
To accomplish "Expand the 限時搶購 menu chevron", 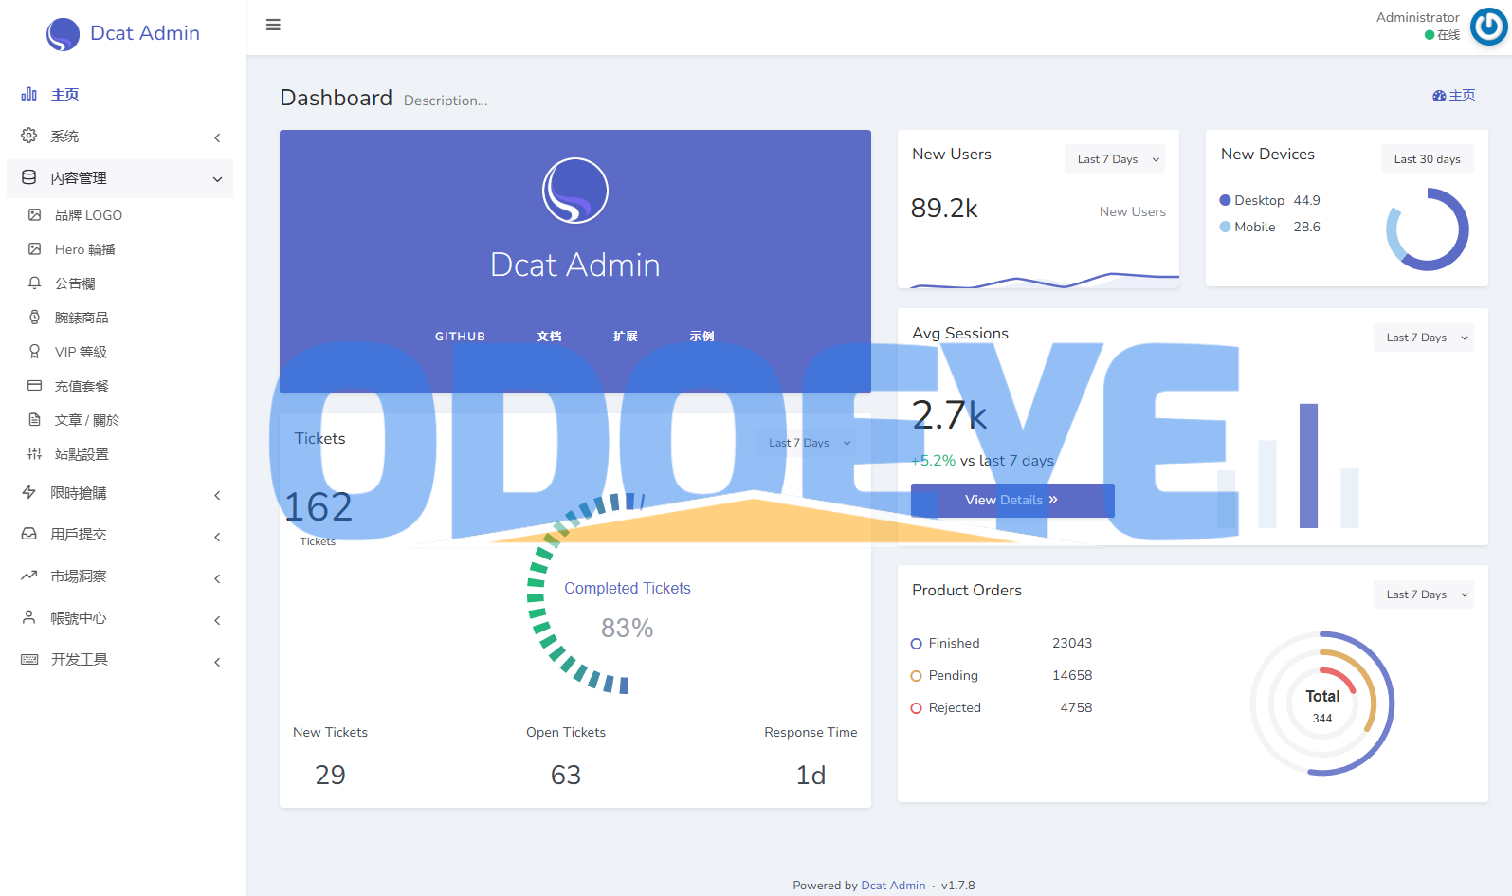I will (217, 495).
